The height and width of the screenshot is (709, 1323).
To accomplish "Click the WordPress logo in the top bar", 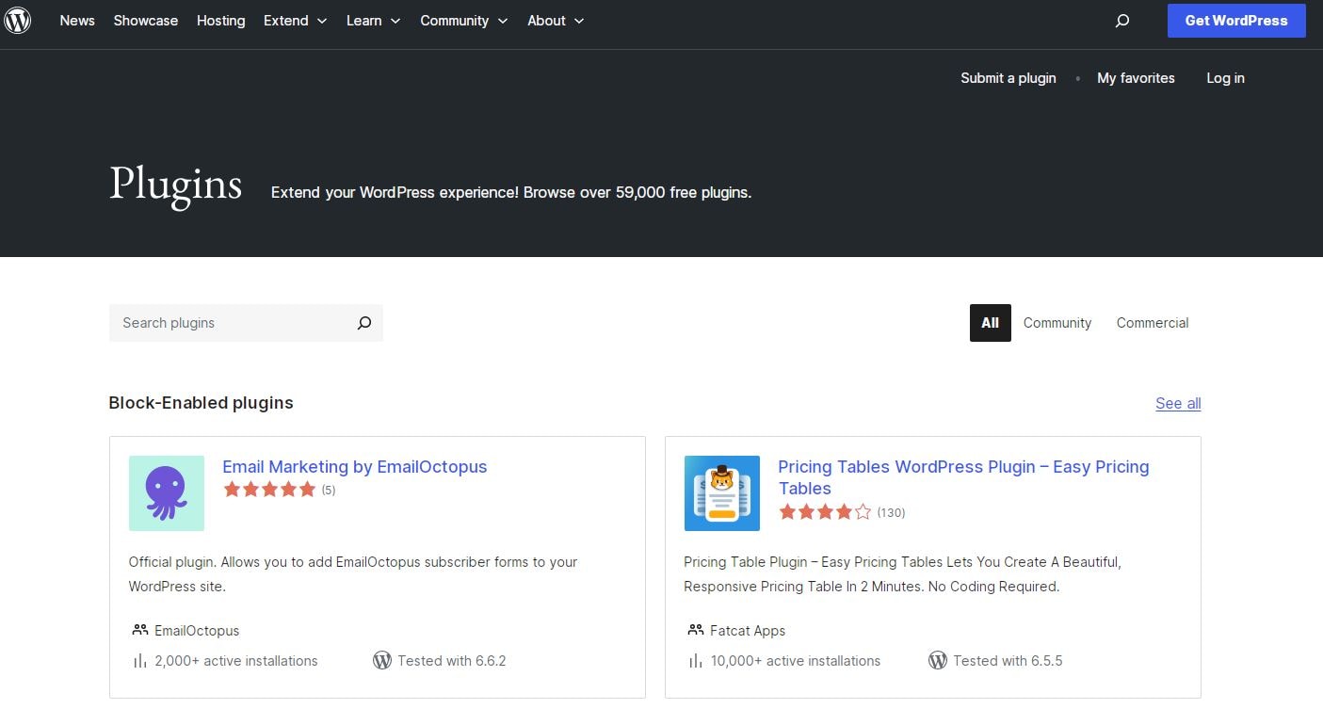I will (x=18, y=20).
